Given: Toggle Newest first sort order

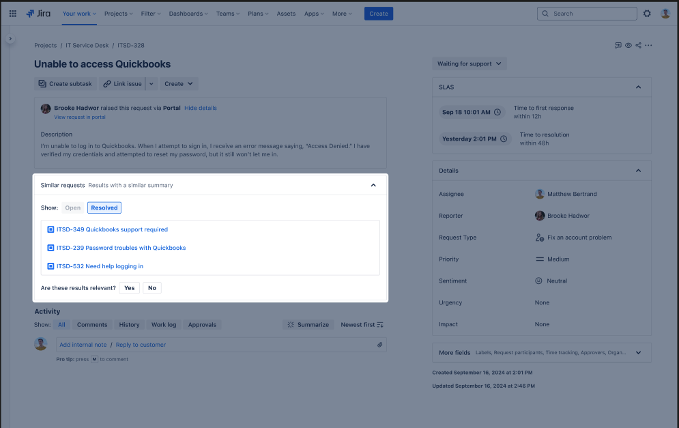Looking at the screenshot, I should pyautogui.click(x=362, y=325).
